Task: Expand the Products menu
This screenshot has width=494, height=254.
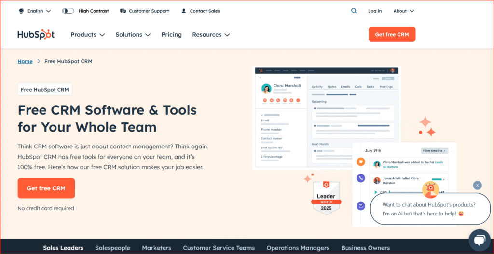Action: point(88,35)
